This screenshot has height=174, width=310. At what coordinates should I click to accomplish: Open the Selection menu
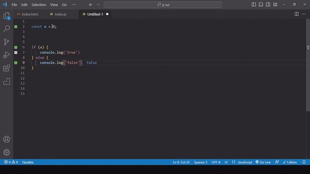point(39,5)
